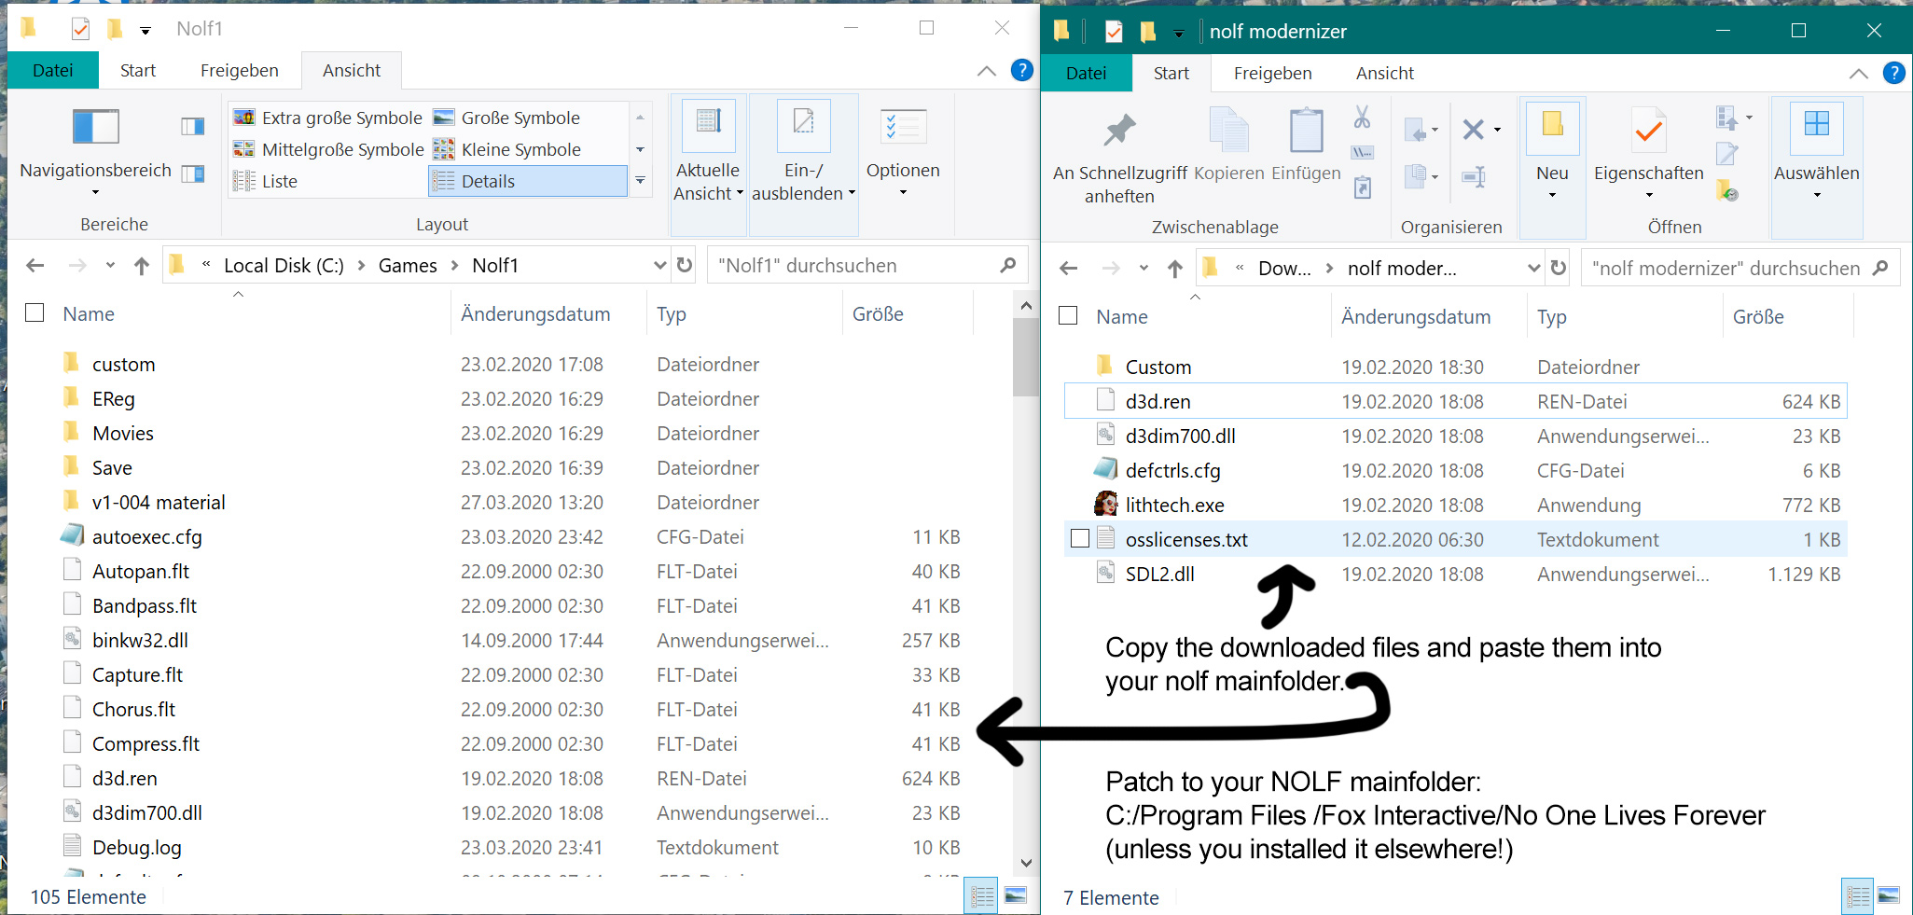
Task: Toggle details pane icon in Nolf1 ribbon
Action: click(193, 173)
